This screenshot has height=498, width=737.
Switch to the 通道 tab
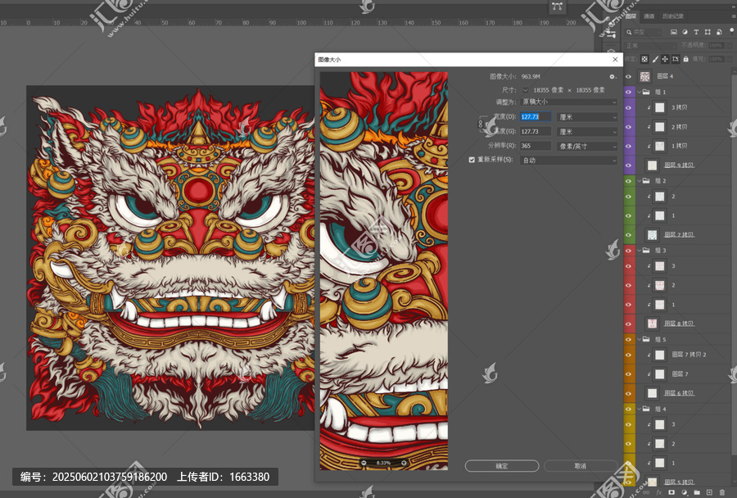tap(649, 16)
